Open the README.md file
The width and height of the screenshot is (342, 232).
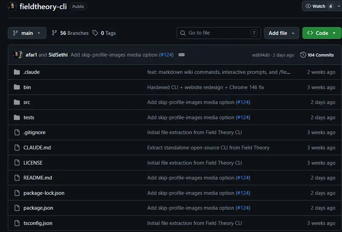click(38, 178)
